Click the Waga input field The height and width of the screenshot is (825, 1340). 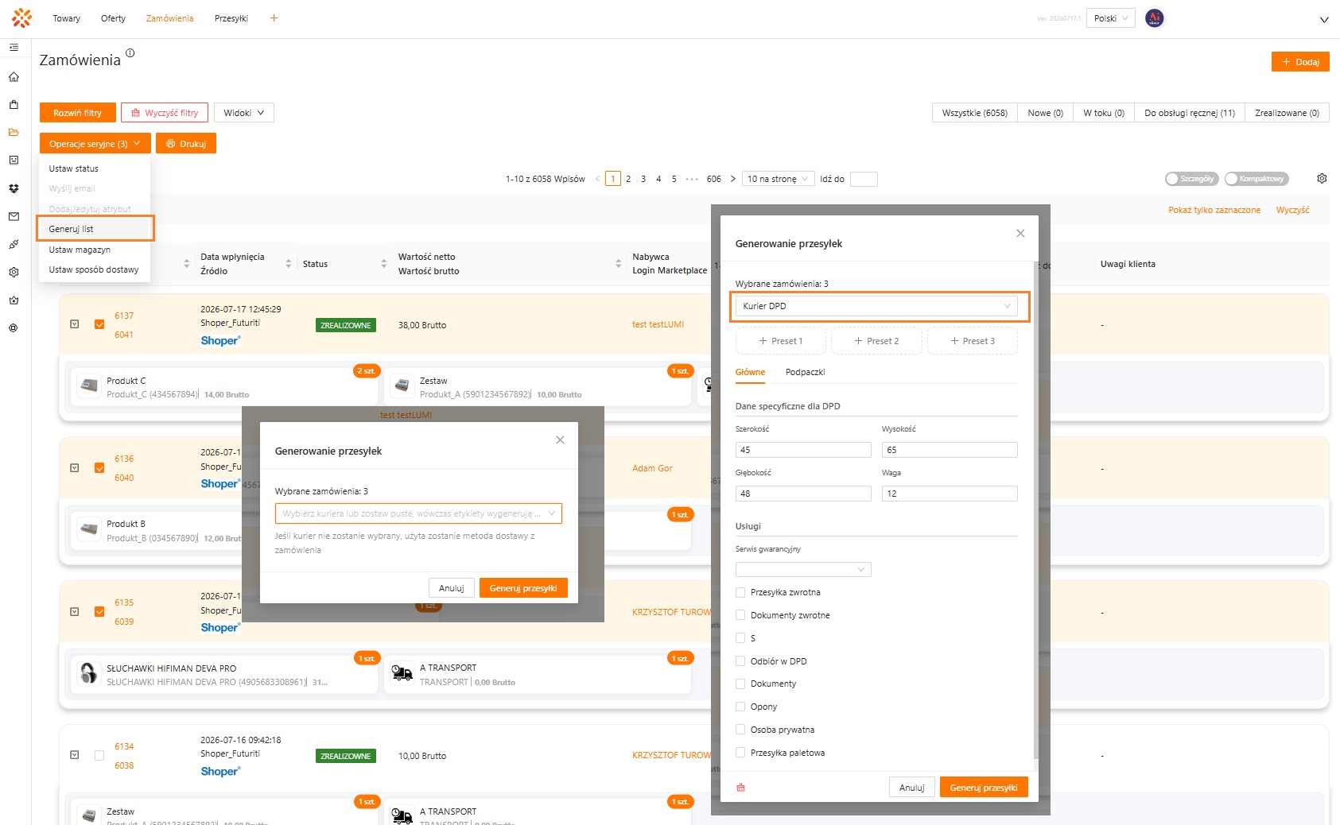coord(950,494)
